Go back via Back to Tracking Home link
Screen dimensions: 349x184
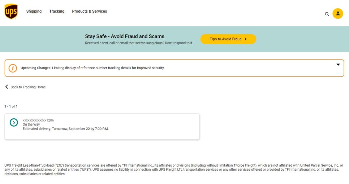[28, 87]
